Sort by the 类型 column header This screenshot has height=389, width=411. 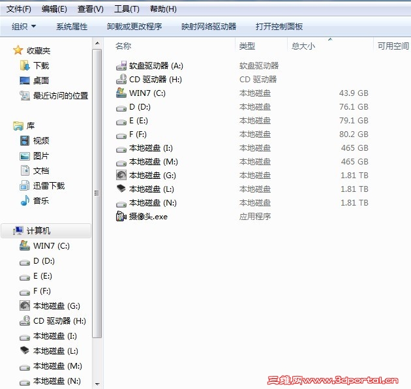coord(247,46)
